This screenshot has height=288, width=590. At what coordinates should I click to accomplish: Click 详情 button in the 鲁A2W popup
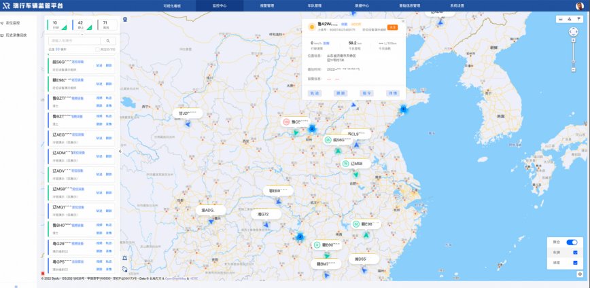pyautogui.click(x=392, y=93)
